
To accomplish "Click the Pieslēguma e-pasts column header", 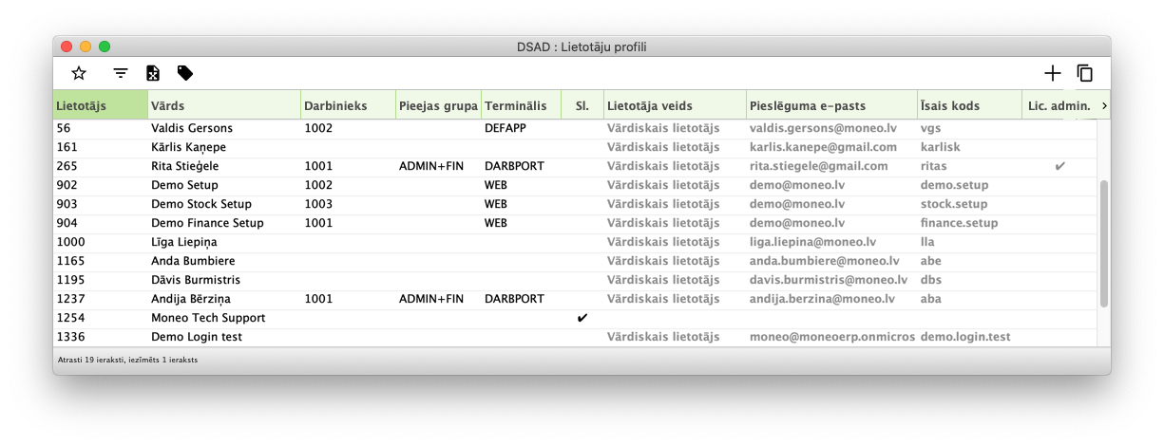I will 831,105.
